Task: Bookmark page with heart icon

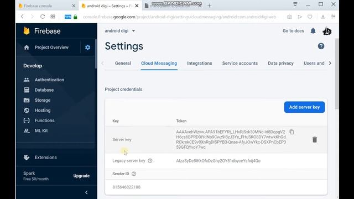Action: pyautogui.click(x=310, y=17)
